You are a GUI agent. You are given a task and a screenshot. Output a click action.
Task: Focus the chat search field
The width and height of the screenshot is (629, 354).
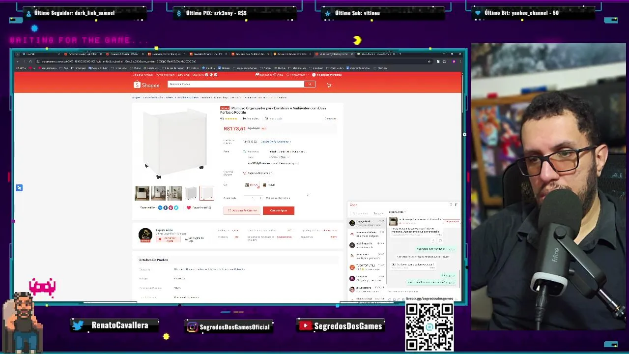[360, 213]
